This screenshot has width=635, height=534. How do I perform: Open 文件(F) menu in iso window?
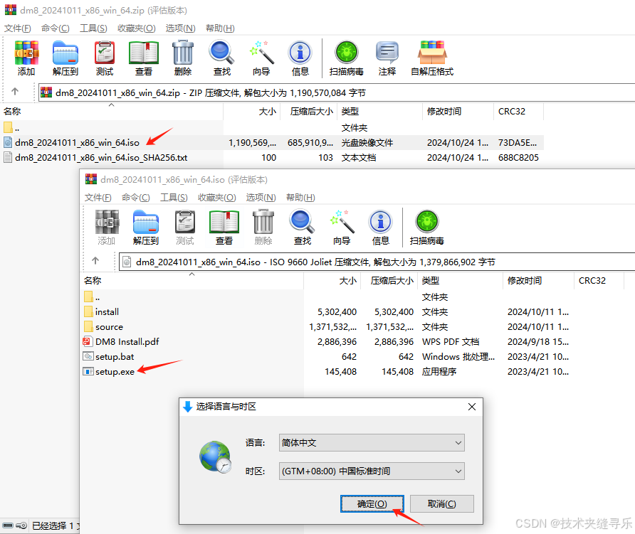coord(98,198)
